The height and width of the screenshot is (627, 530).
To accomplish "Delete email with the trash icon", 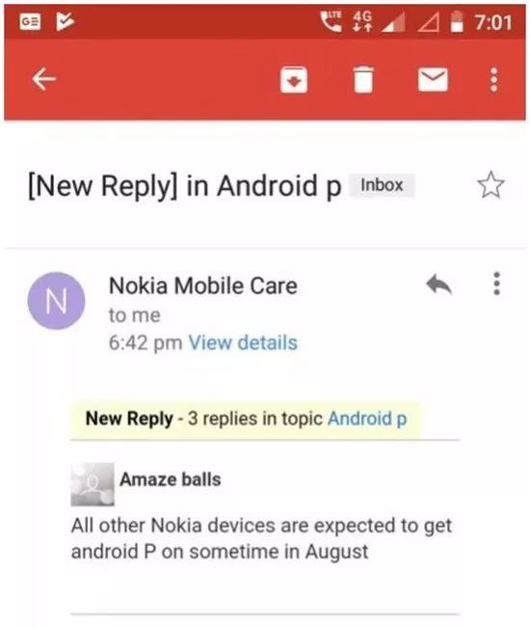I will [x=363, y=79].
